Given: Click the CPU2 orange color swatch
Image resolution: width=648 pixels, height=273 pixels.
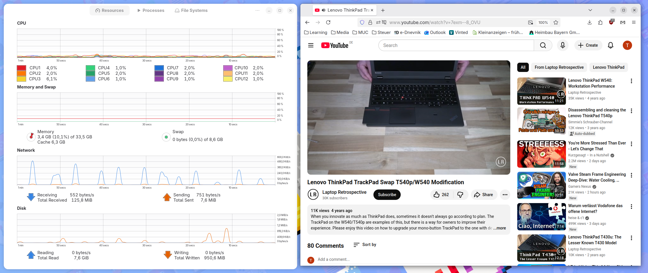Looking at the screenshot, I should pos(22,73).
